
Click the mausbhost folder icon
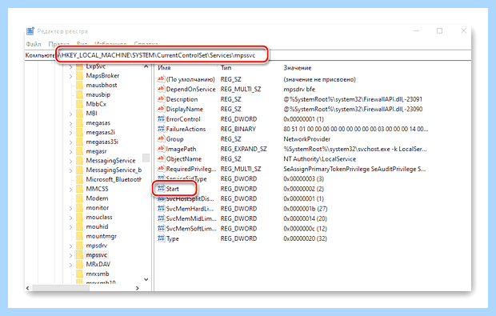(79, 85)
